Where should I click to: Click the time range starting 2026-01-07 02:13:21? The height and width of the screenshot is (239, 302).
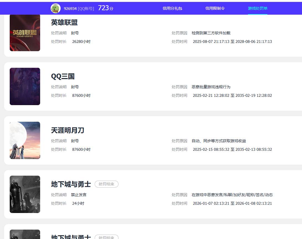[x=232, y=203]
